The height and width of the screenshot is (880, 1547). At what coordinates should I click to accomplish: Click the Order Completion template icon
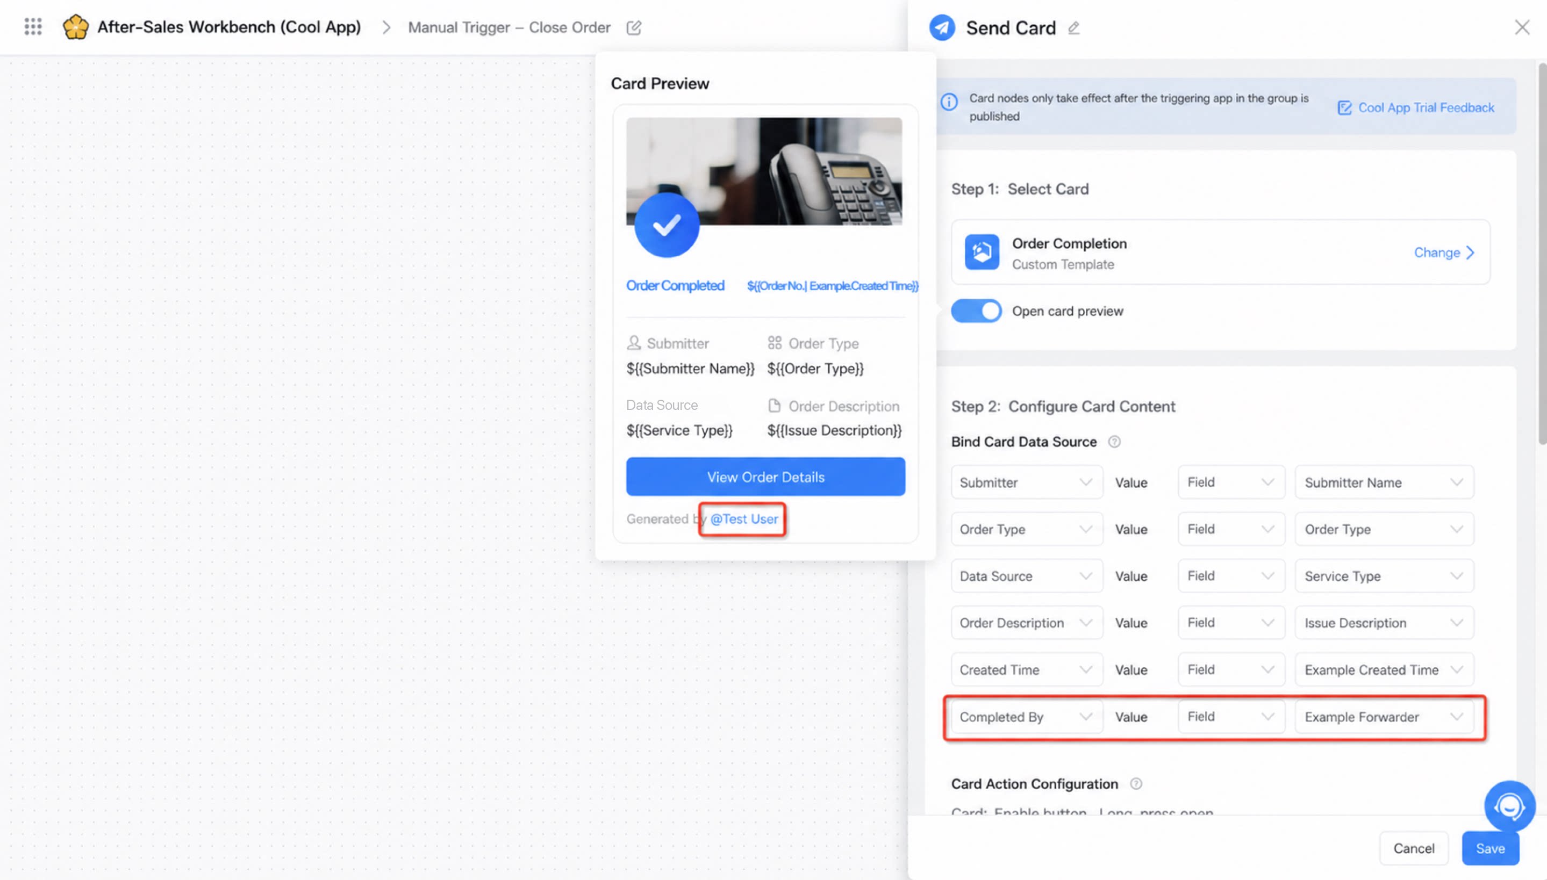pyautogui.click(x=982, y=252)
